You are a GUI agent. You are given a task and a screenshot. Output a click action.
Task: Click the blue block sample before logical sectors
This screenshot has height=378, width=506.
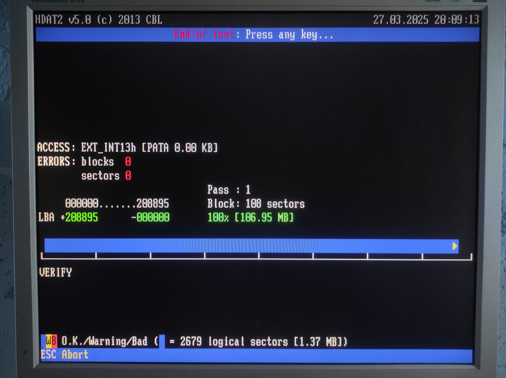(162, 341)
